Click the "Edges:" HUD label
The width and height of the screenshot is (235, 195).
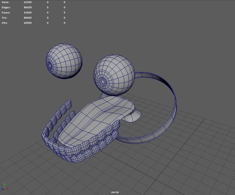click(x=6, y=7)
